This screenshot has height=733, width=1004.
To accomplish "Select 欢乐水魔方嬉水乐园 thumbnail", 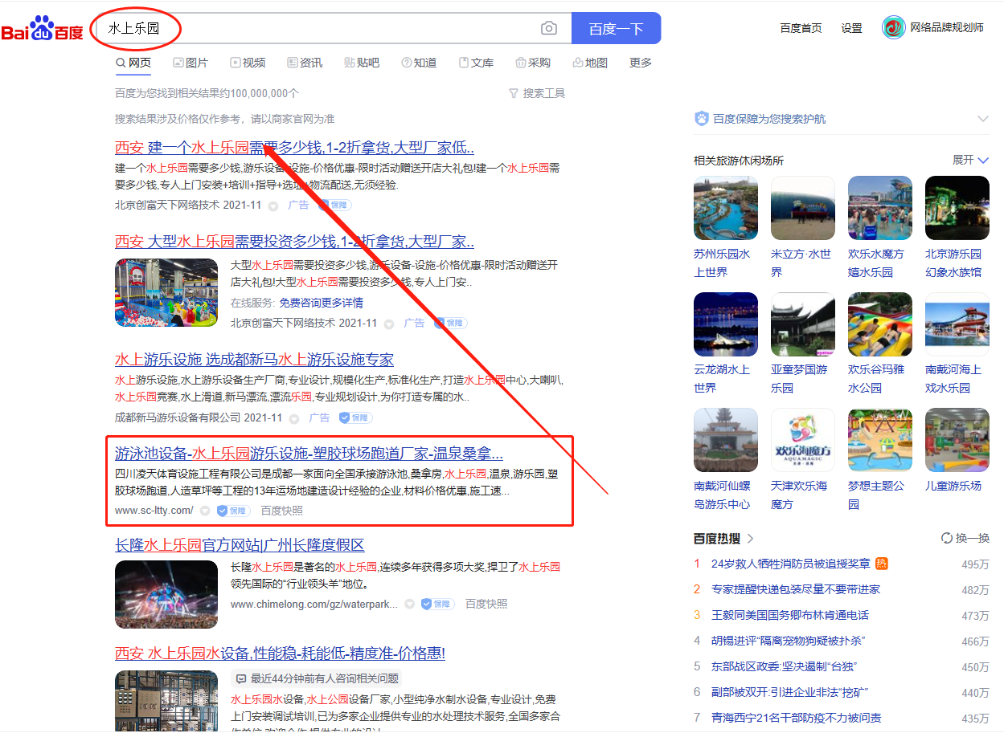I will 880,208.
